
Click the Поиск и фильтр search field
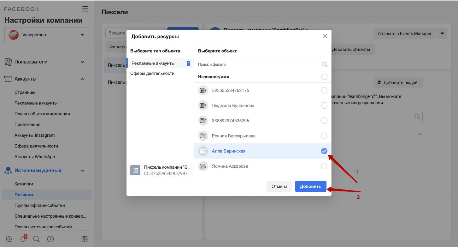(x=259, y=64)
